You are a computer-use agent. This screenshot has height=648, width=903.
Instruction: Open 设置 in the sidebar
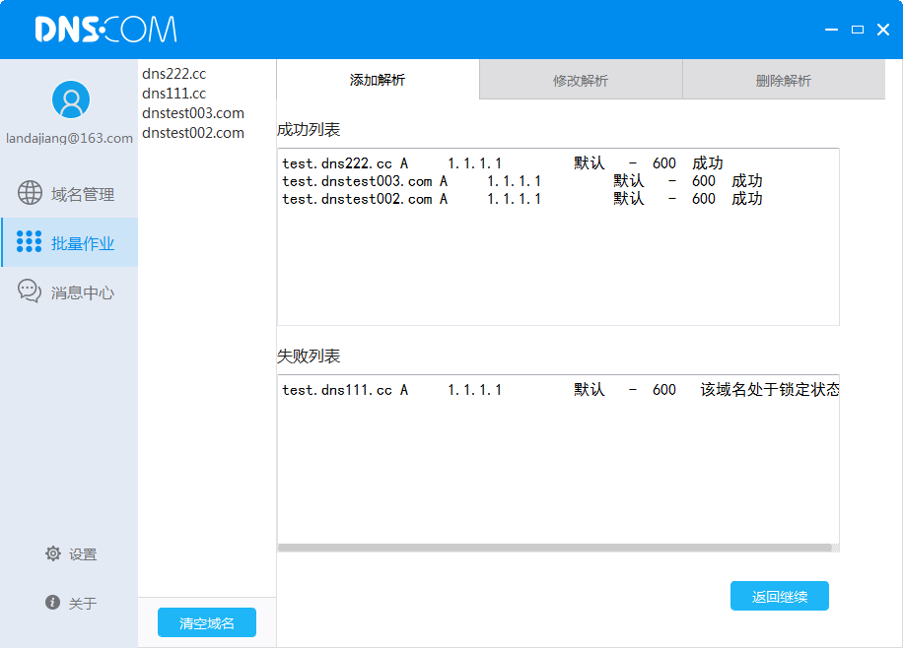(x=70, y=554)
